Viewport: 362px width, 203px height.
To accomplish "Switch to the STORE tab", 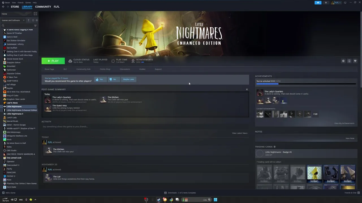I will tap(15, 7).
